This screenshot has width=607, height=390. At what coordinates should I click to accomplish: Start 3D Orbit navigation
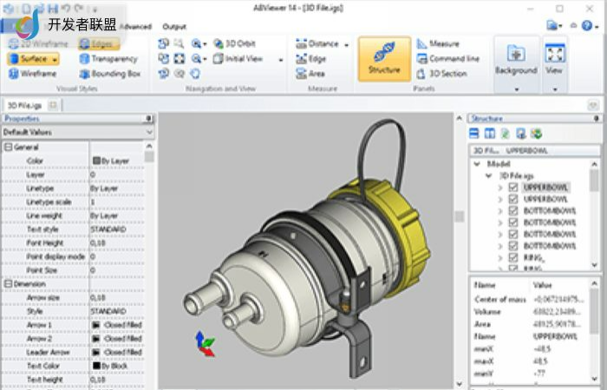pyautogui.click(x=235, y=43)
